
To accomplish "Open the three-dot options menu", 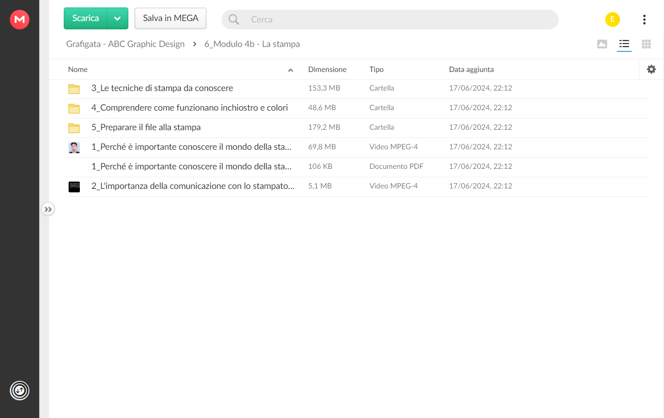I will coord(644,20).
